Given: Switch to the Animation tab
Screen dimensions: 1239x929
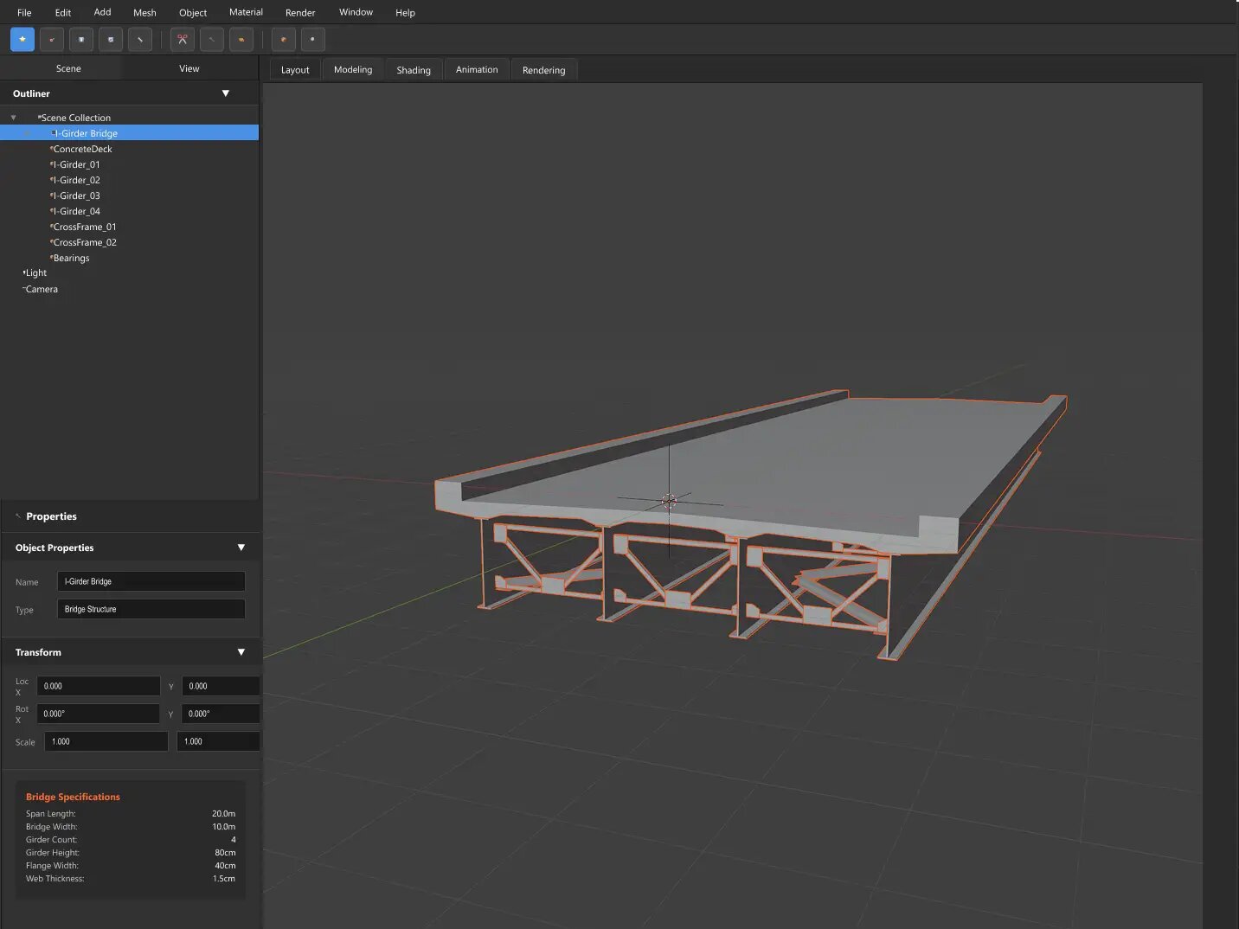Looking at the screenshot, I should click(476, 69).
